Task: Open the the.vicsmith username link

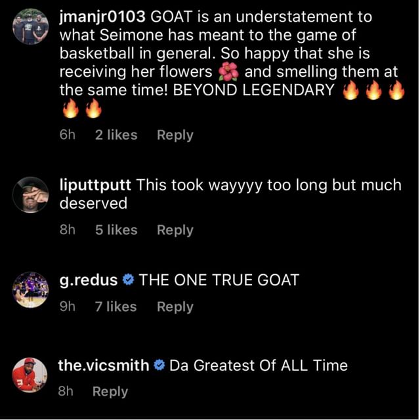Action: 104,366
